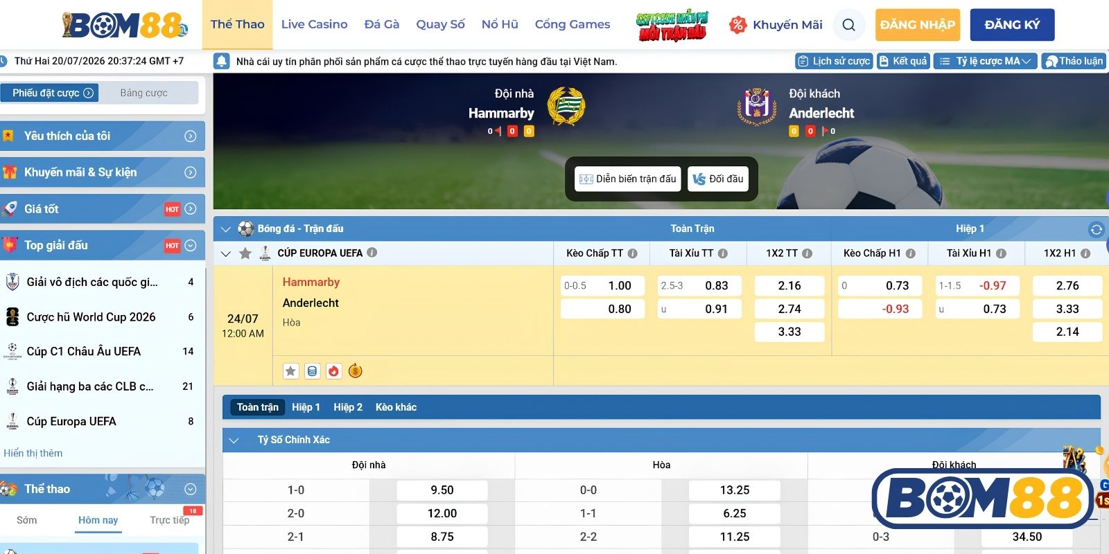Click the Cúp C1 Châu Âu UEFA league icon

12,352
